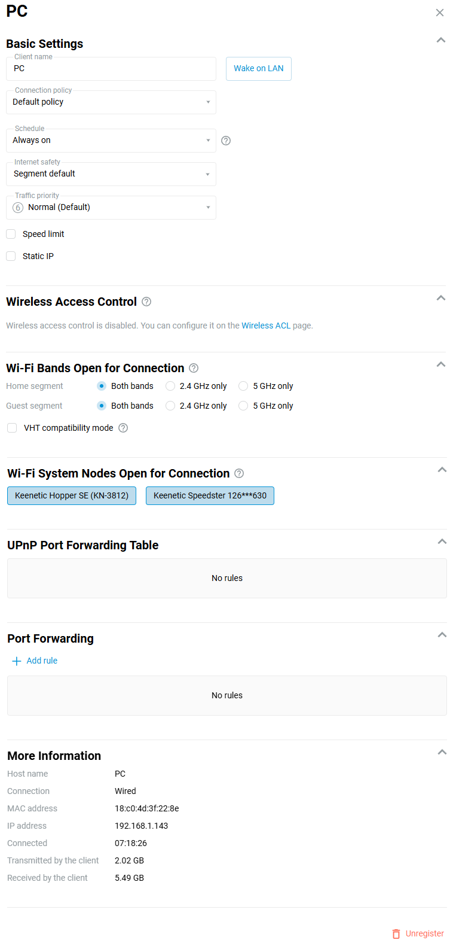Click the Schedule help icon

(x=225, y=140)
